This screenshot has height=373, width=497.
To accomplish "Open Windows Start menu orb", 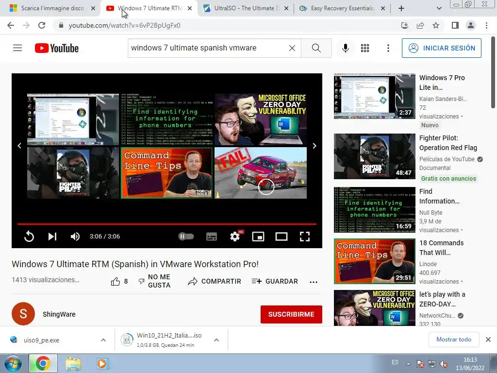I will (13, 363).
